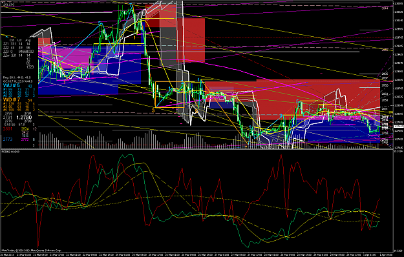Select the "ZZ1" statistics row
Screen dimensions: 404x257
(x=17, y=44)
